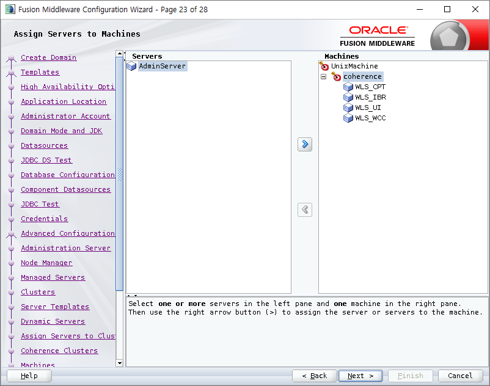Click the WLS_WCC server cube icon
The image size is (490, 386).
(348, 118)
